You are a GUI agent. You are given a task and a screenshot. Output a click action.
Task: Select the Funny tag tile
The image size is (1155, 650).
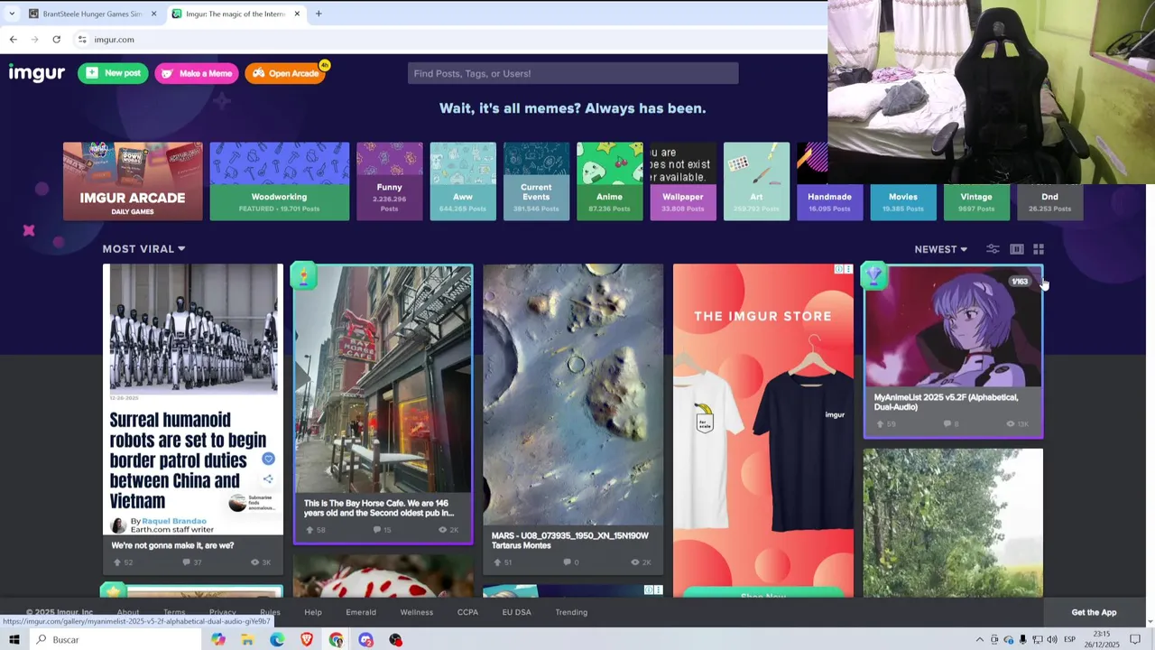click(x=389, y=181)
